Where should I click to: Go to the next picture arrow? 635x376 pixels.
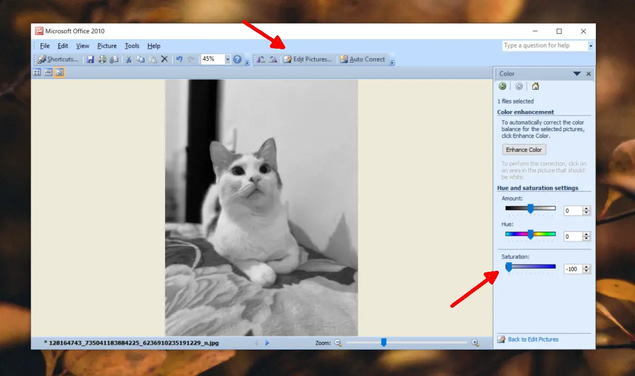point(267,343)
